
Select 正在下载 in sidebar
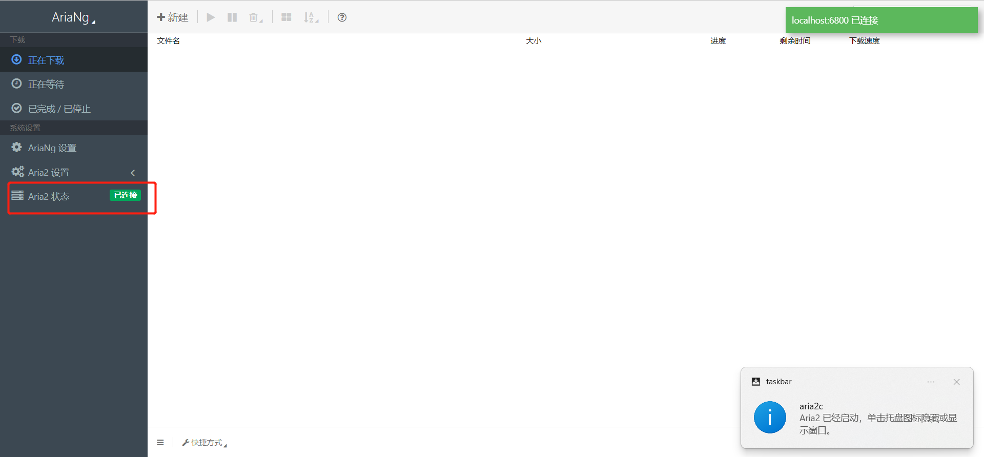(74, 60)
